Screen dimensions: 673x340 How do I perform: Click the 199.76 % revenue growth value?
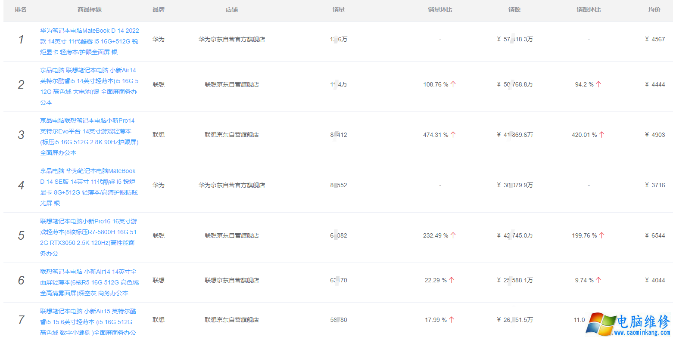(x=584, y=235)
